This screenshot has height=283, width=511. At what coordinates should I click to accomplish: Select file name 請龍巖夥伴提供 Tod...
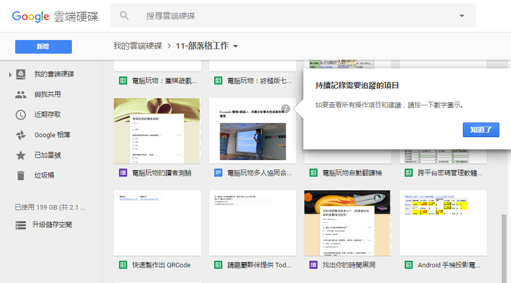pos(259,265)
